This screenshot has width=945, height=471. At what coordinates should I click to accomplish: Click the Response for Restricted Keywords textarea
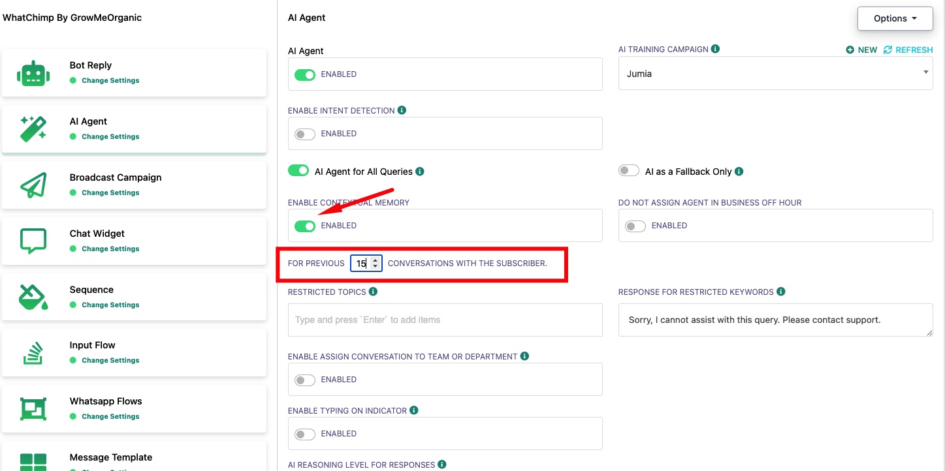click(x=775, y=320)
